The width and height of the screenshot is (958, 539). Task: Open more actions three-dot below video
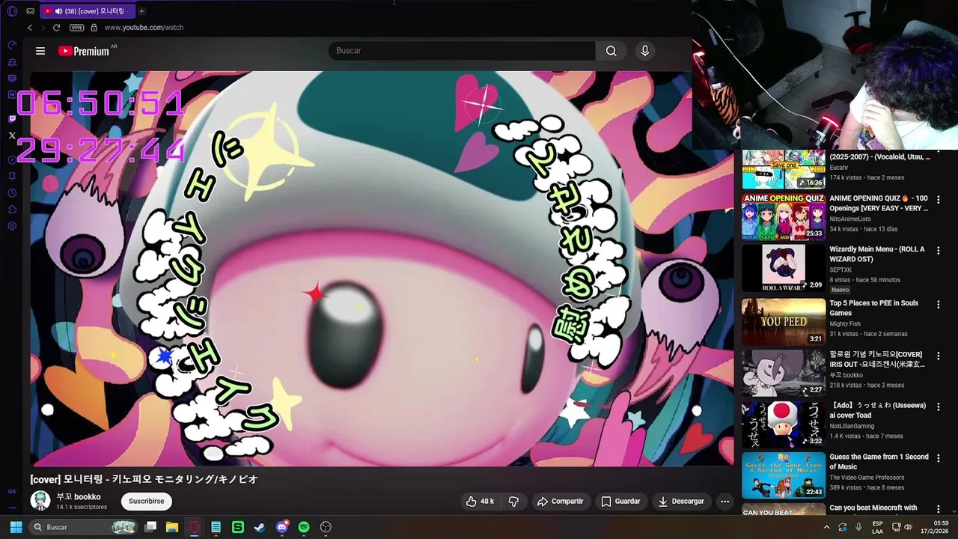coord(724,501)
